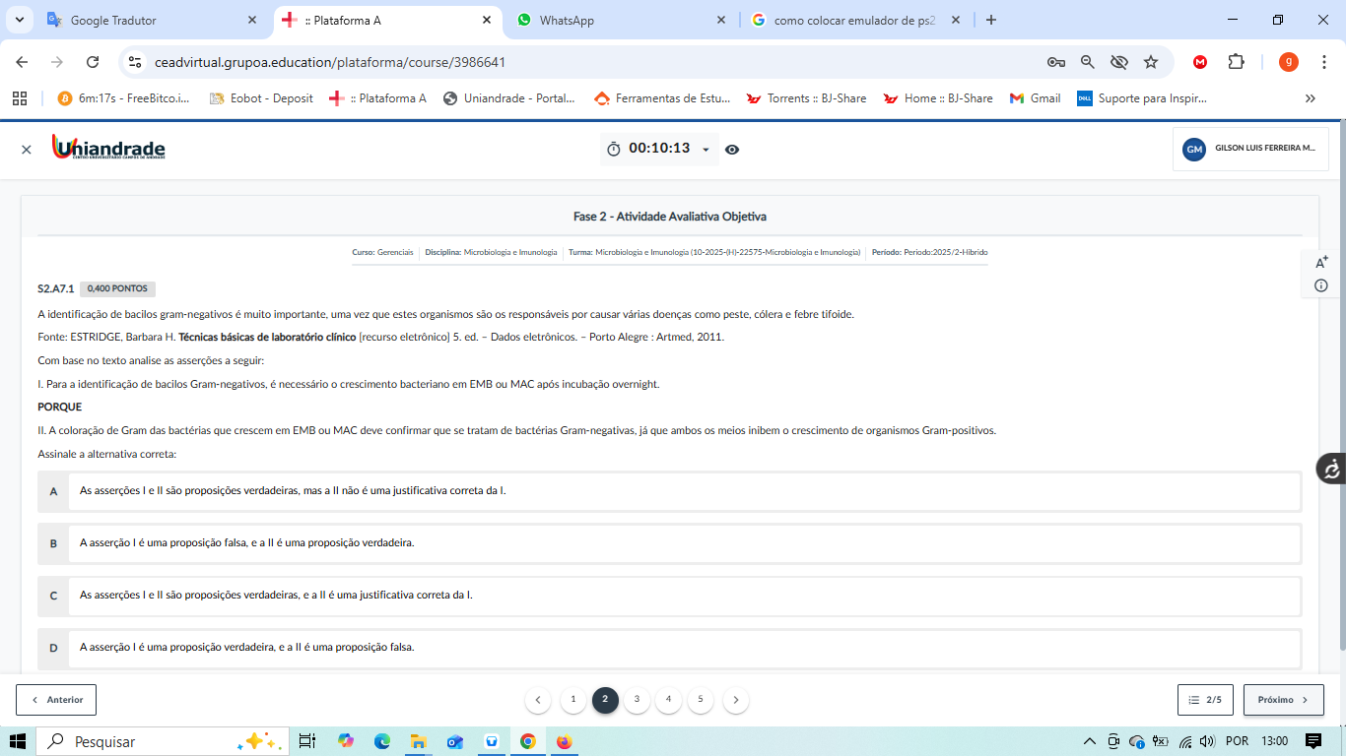Choose answer alternative C
This screenshot has width=1346, height=756.
[53, 596]
